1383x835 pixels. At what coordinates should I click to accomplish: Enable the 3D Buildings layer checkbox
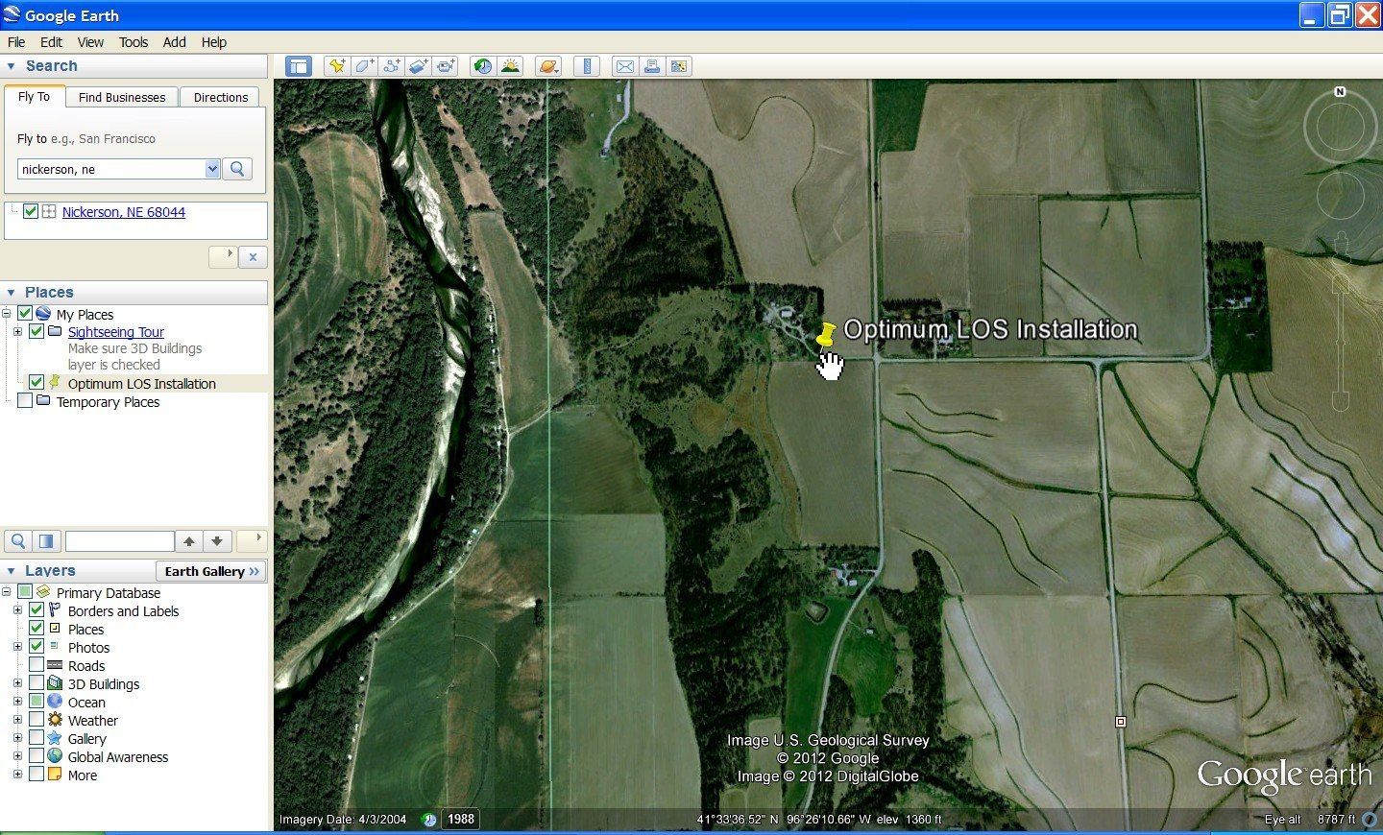[x=36, y=683]
